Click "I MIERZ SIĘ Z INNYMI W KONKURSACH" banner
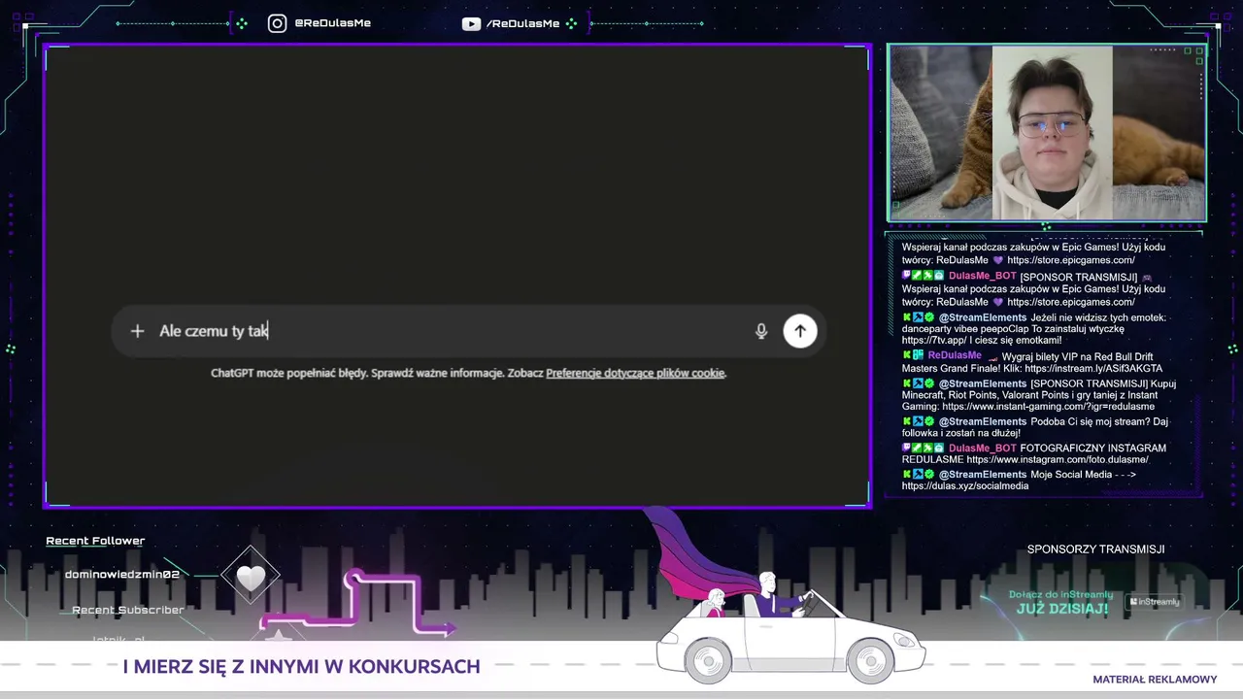The width and height of the screenshot is (1243, 699). click(302, 667)
